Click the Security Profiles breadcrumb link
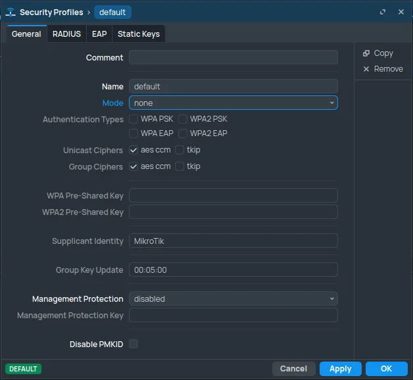The image size is (413, 380). 51,12
